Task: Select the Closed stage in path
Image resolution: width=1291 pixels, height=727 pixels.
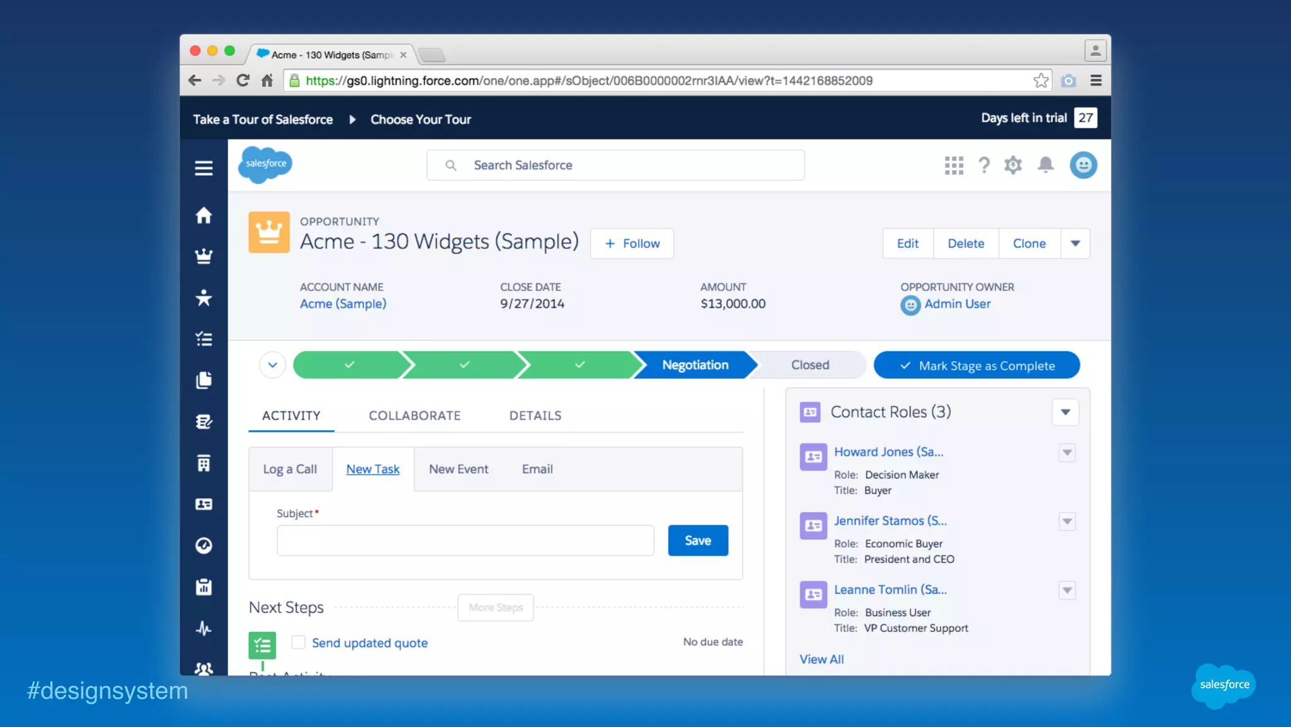Action: coord(810,365)
